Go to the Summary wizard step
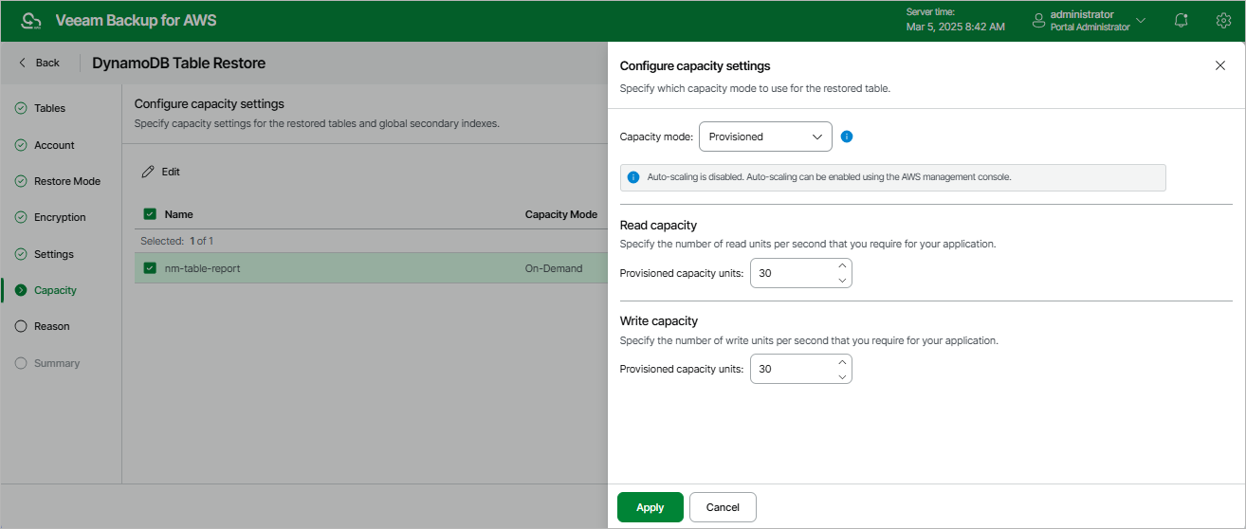The width and height of the screenshot is (1246, 529). 57,363
